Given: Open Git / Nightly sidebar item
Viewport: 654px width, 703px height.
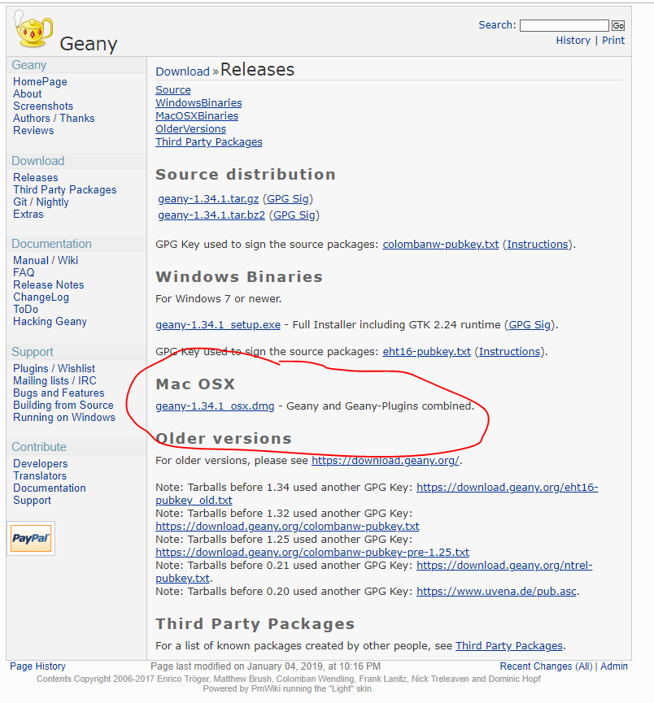Looking at the screenshot, I should click(41, 202).
